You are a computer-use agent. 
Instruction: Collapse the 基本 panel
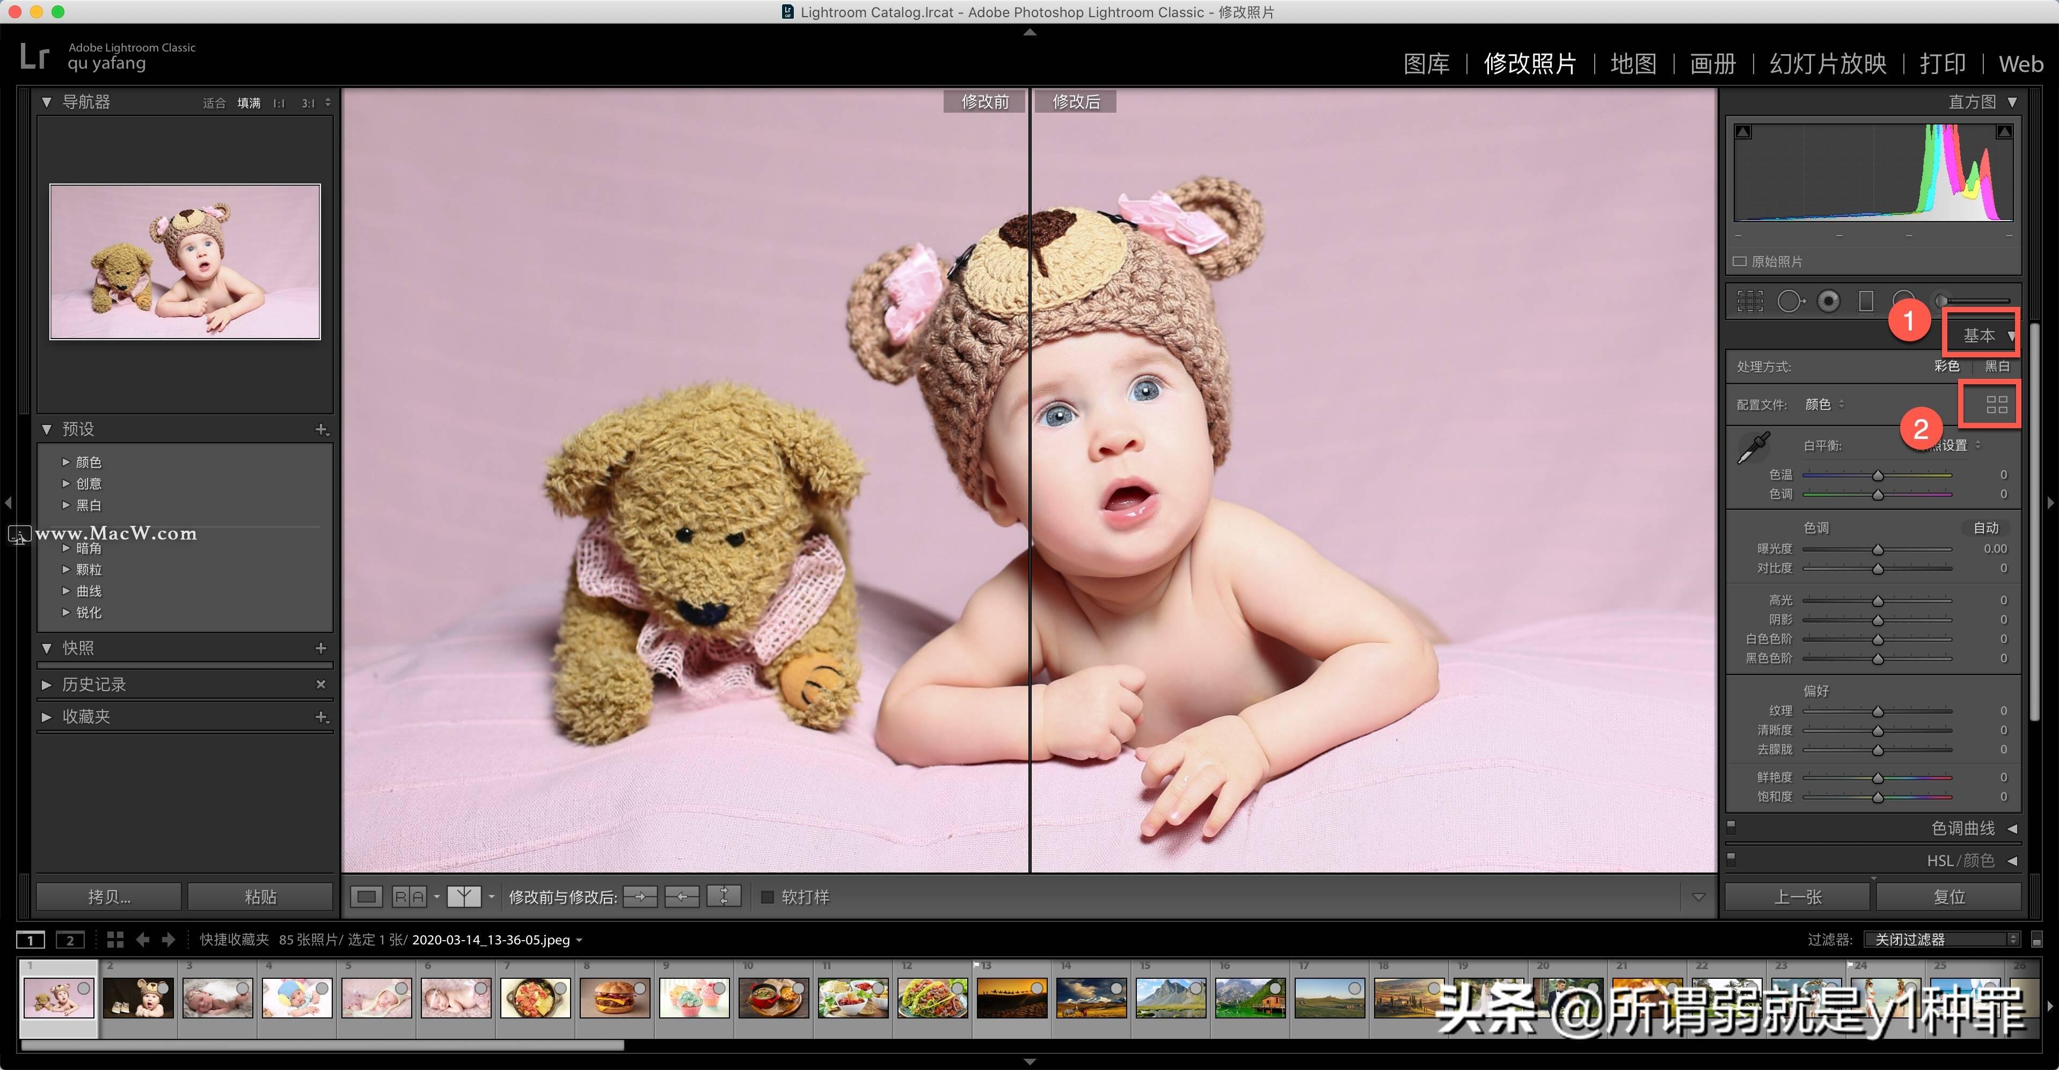2011,335
